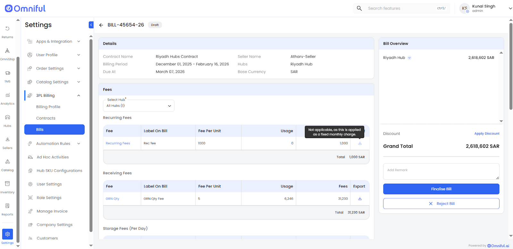Export the Recurring Fees row
This screenshot has height=249, width=513.
click(360, 143)
